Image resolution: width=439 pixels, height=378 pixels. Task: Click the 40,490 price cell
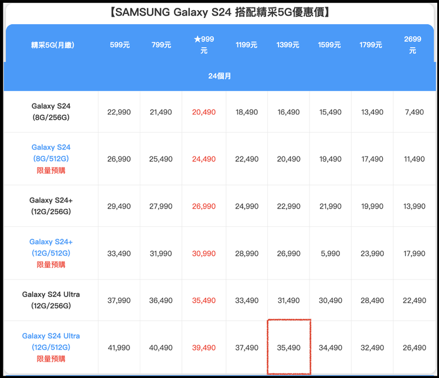(x=161, y=348)
